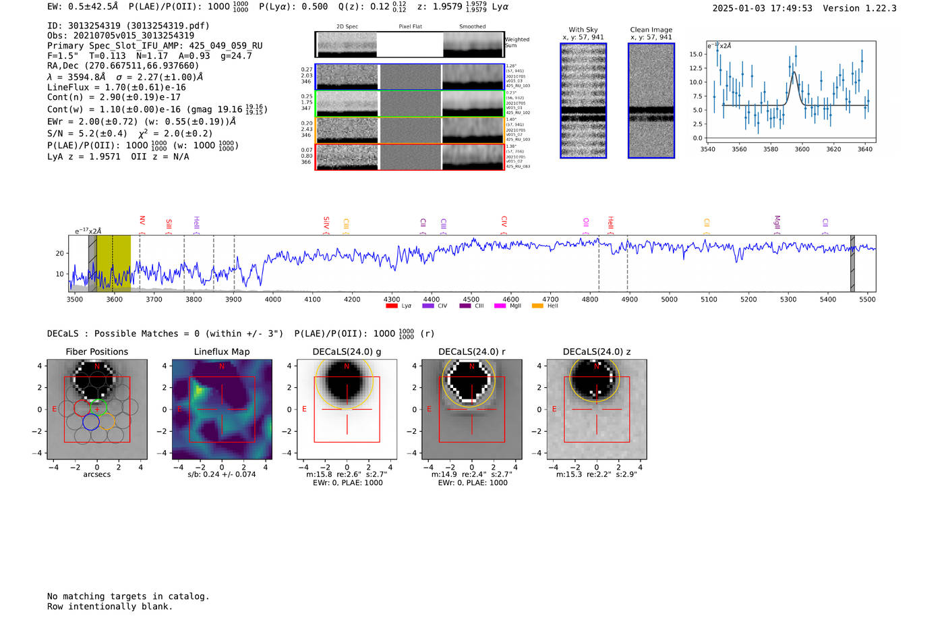
Task: Click the SiIV line marker label
Action: coord(326,223)
